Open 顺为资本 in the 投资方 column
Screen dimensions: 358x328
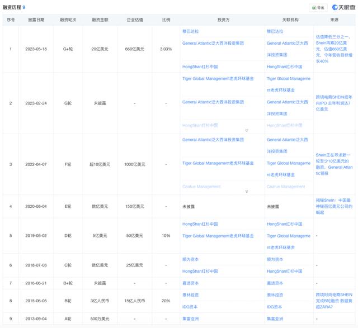190,259
